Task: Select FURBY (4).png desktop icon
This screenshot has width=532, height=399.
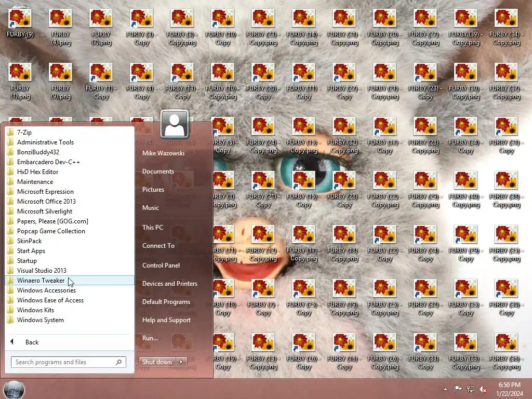Action: [60, 27]
